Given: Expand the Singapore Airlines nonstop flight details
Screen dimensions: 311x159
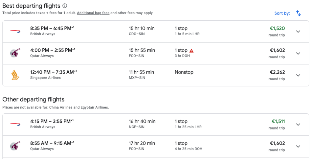Looking at the screenshot, I should tap(298, 75).
